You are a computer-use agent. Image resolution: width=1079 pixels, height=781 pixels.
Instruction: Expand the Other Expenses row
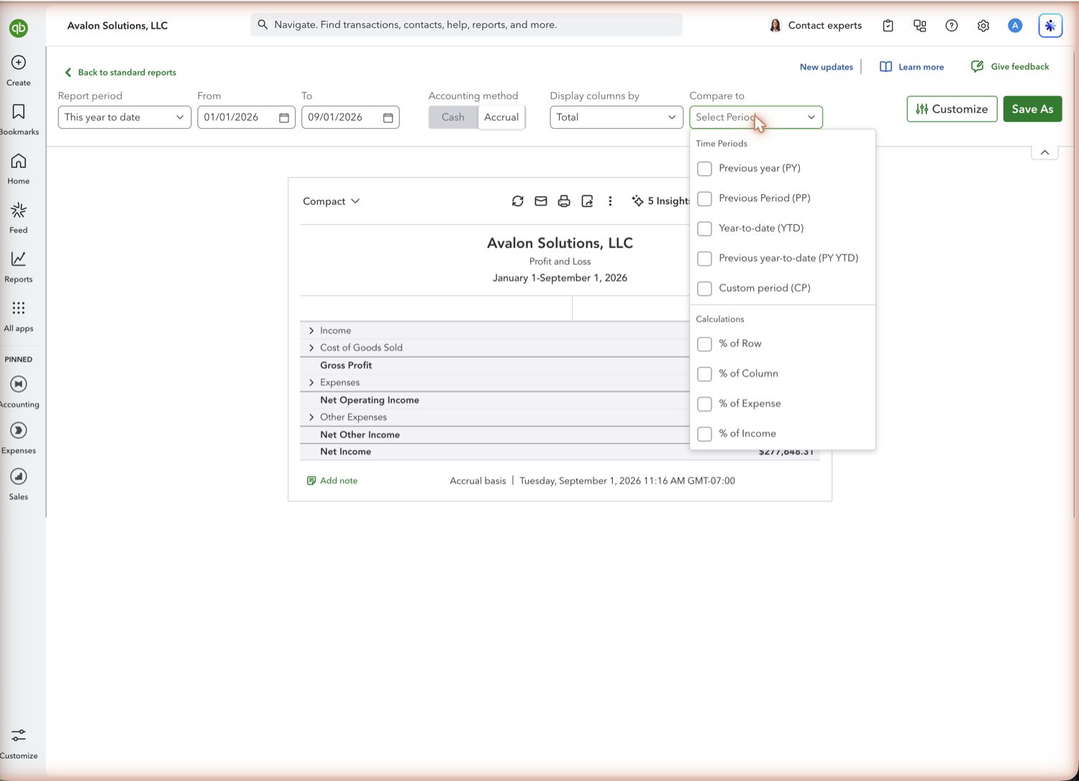[x=311, y=417]
